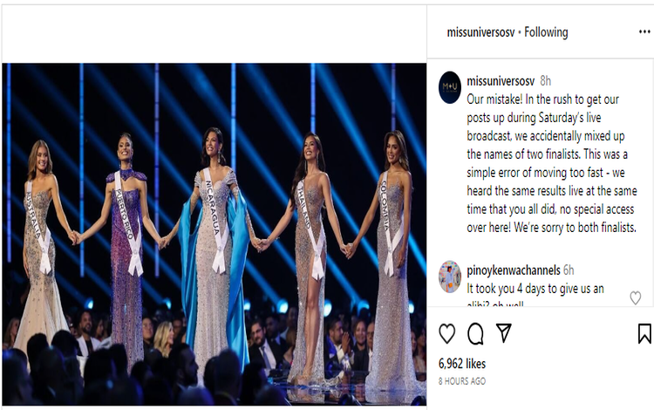Screen dimensions: 654x410
Task: Open missuniversosv username in post header
Action: [480, 32]
